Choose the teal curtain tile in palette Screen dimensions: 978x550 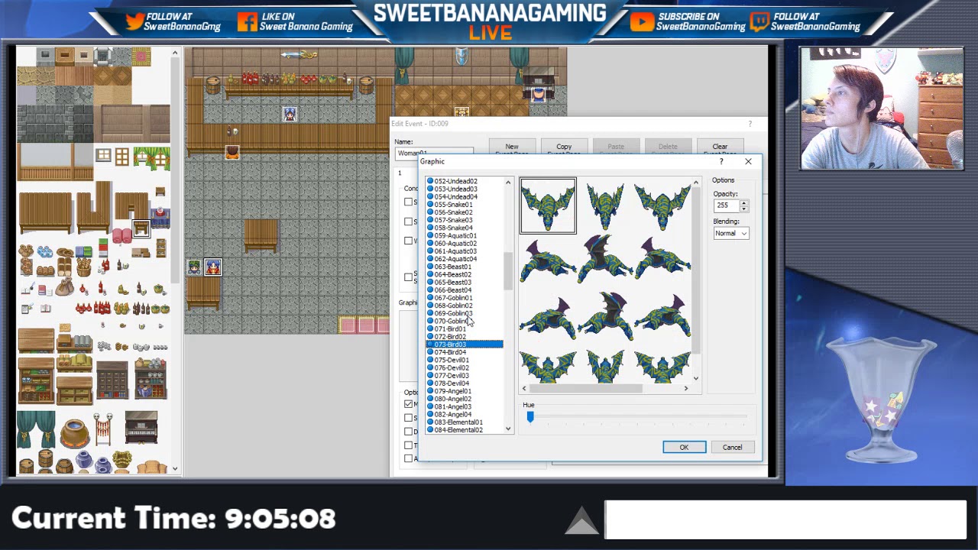36,429
